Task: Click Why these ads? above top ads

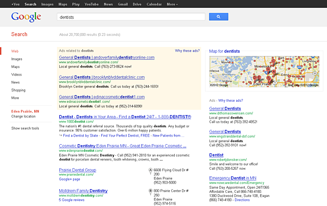Action: 188,51
